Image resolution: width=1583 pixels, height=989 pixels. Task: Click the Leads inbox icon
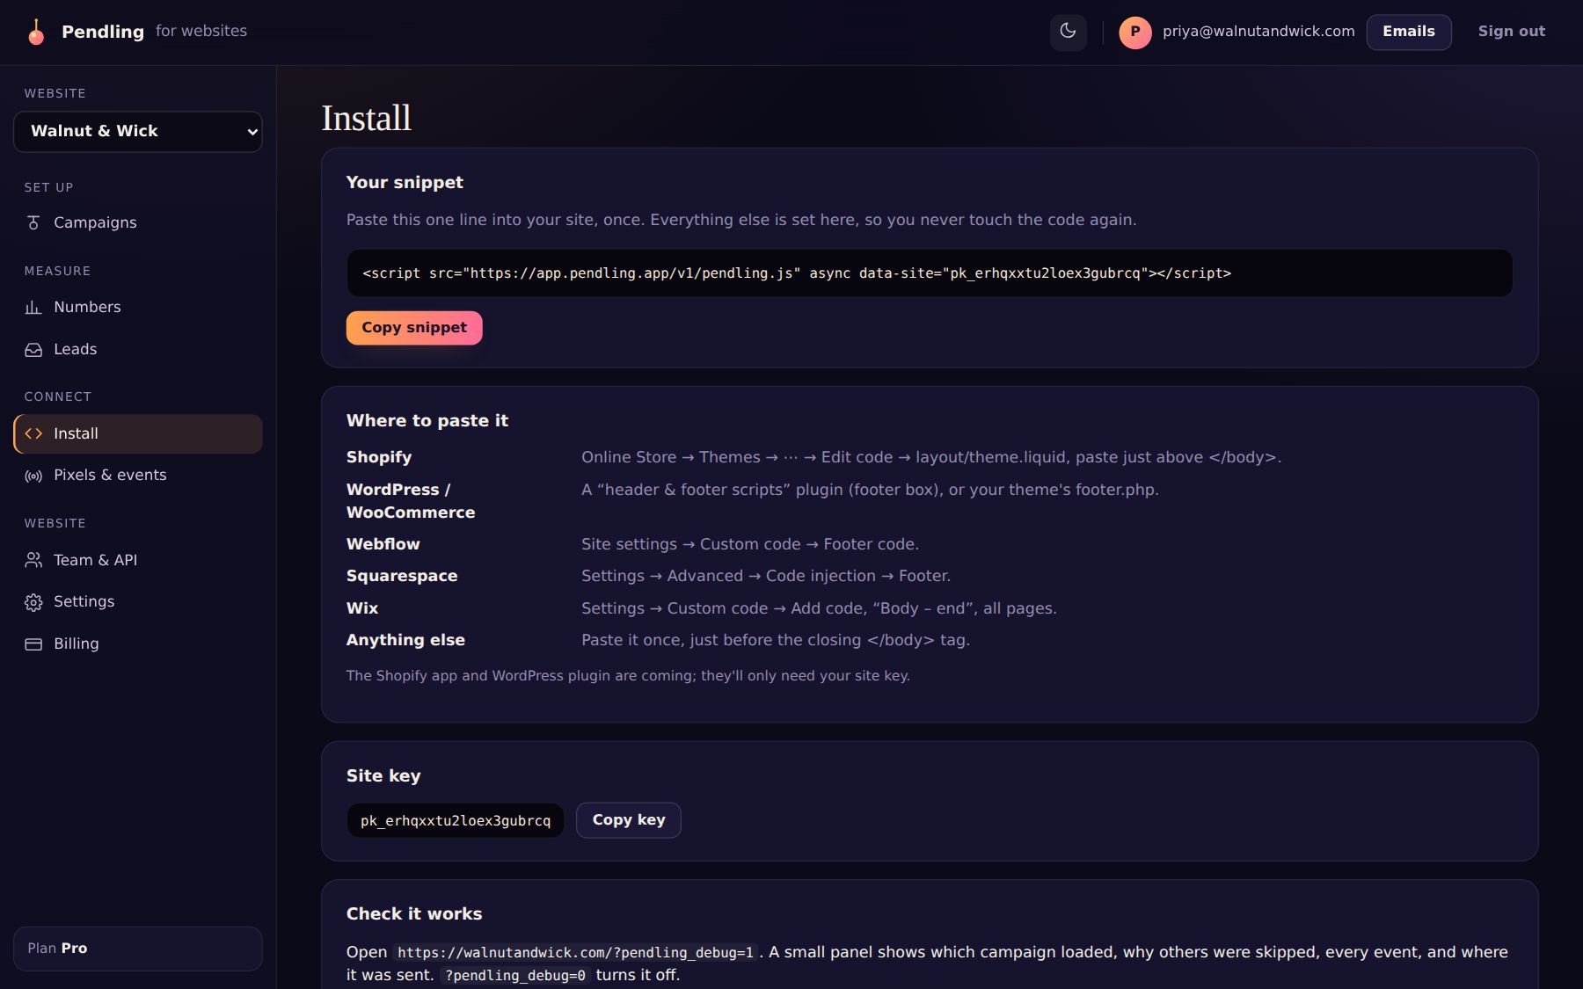[33, 349]
